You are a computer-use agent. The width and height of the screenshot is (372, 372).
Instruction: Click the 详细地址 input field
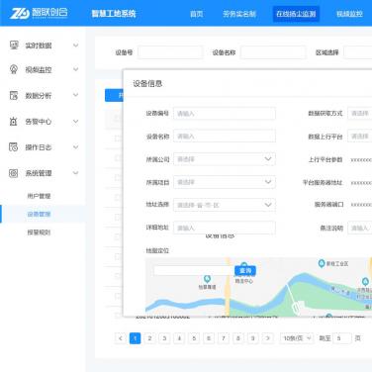[225, 228]
